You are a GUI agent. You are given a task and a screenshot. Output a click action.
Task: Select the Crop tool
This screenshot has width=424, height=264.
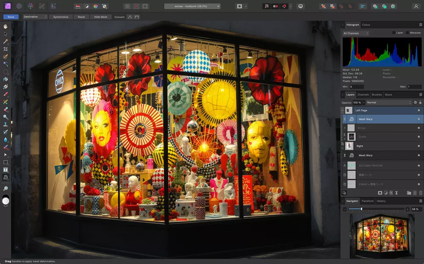[6, 49]
